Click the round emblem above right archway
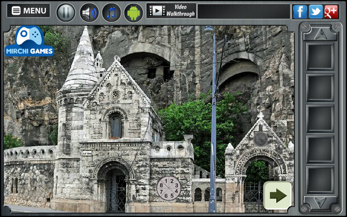This screenshot has height=217, width=347. [x=260, y=139]
